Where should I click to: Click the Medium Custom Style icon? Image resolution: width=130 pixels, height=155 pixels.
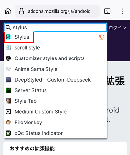[8, 112]
